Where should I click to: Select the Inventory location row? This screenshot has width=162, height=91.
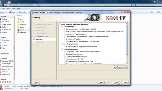82,47
